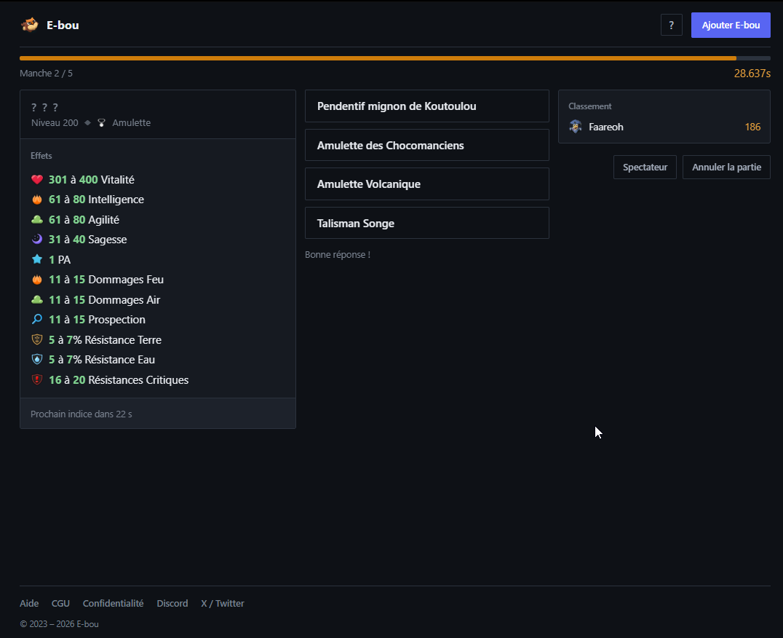Screen dimensions: 783x638
Task: Click the 5 à 7% Résistance Eau line
Action: [102, 360]
